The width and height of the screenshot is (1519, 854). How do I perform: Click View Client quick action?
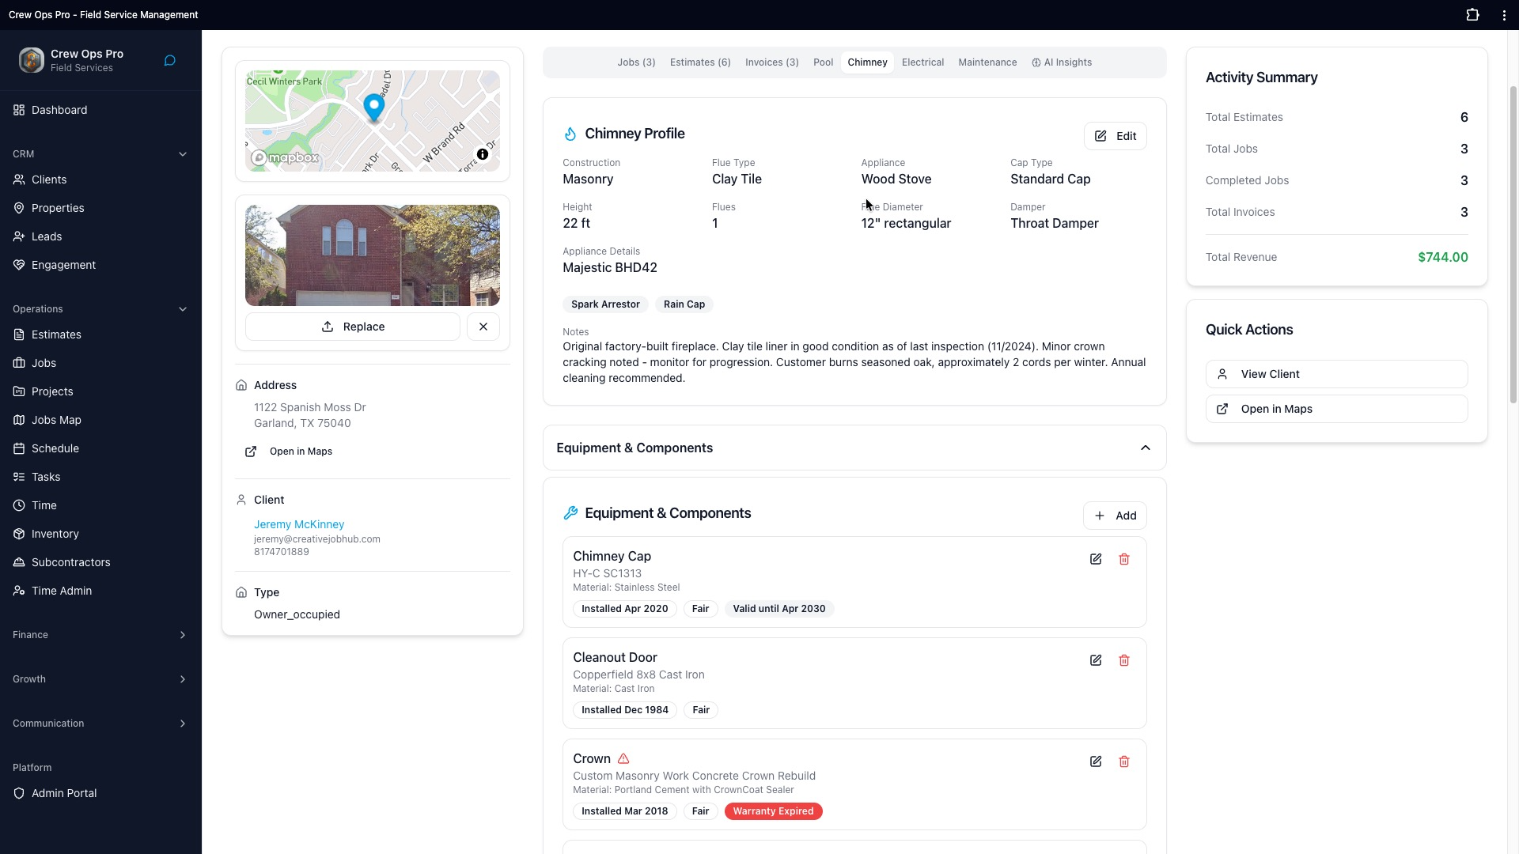click(1336, 374)
